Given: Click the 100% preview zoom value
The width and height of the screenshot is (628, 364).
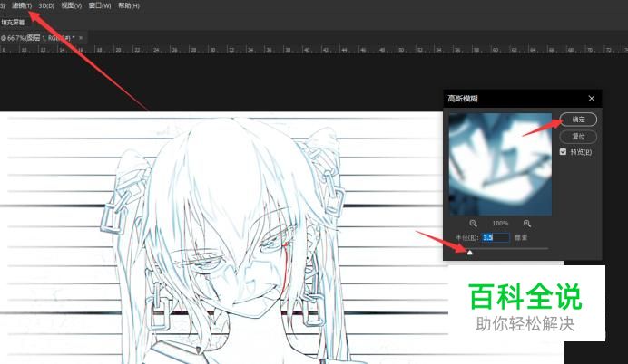Looking at the screenshot, I should pyautogui.click(x=500, y=224).
